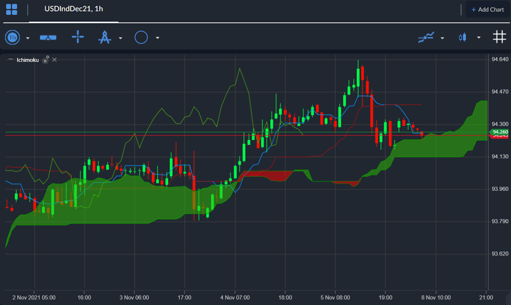The image size is (511, 305).
Task: Select the compass drawing tool
Action: (105, 37)
